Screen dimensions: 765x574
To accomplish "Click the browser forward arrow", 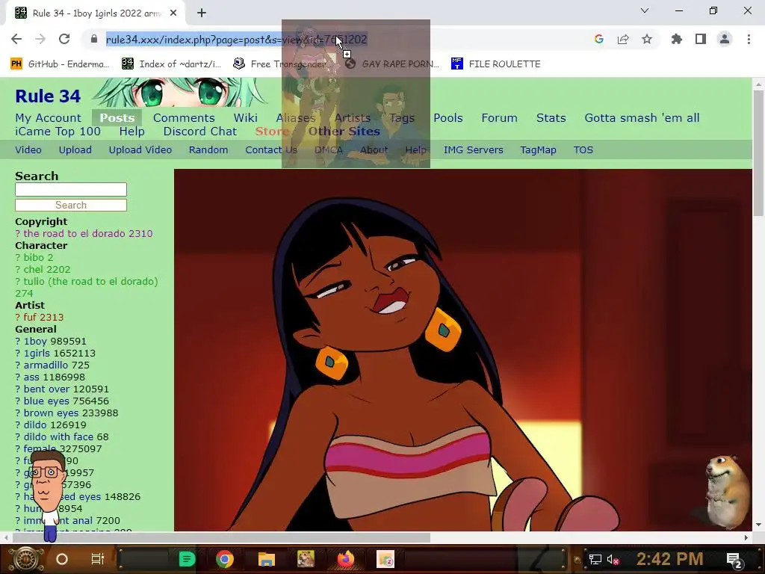I will [x=40, y=39].
